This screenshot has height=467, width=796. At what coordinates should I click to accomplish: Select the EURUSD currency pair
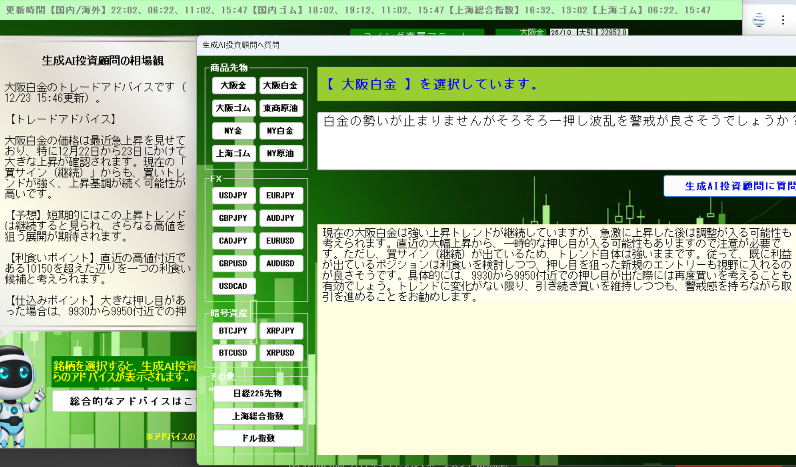pyautogui.click(x=281, y=241)
